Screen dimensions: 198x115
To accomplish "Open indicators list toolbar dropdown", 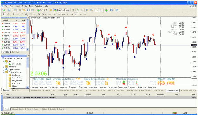I will (x=106, y=10).
